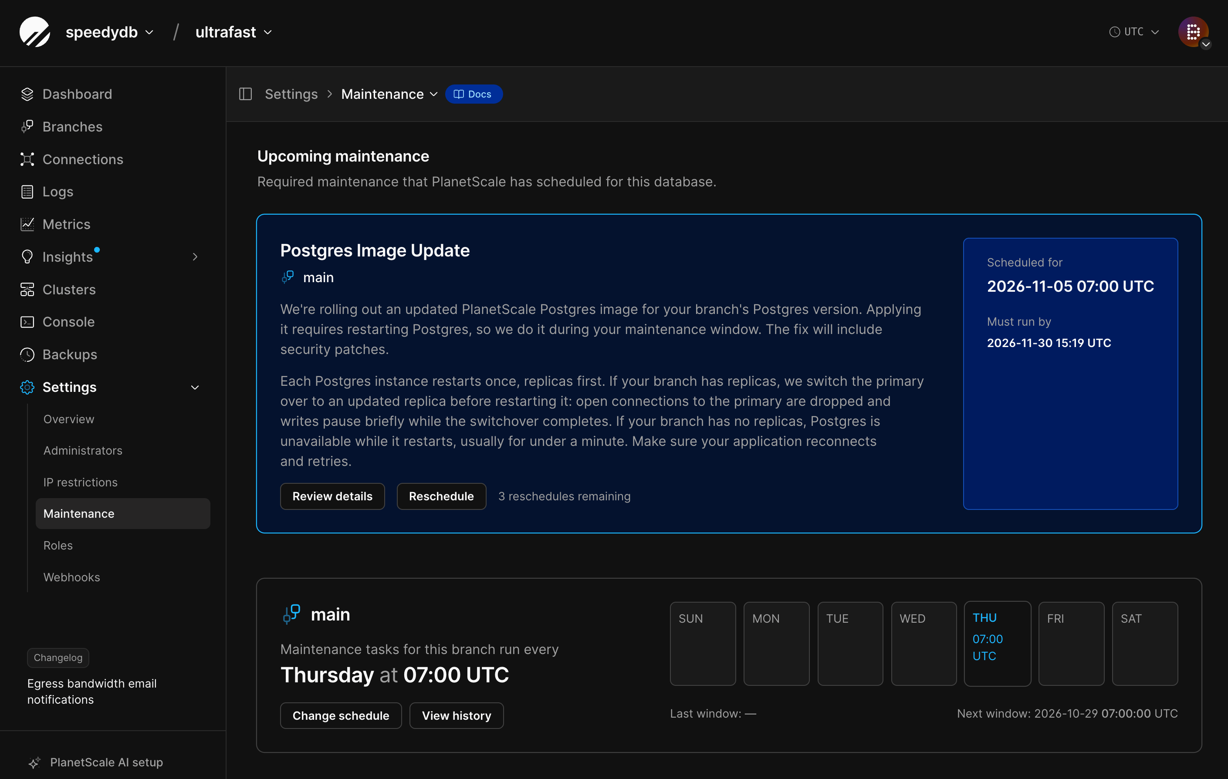
Task: Click the Review details button
Action: (332, 496)
